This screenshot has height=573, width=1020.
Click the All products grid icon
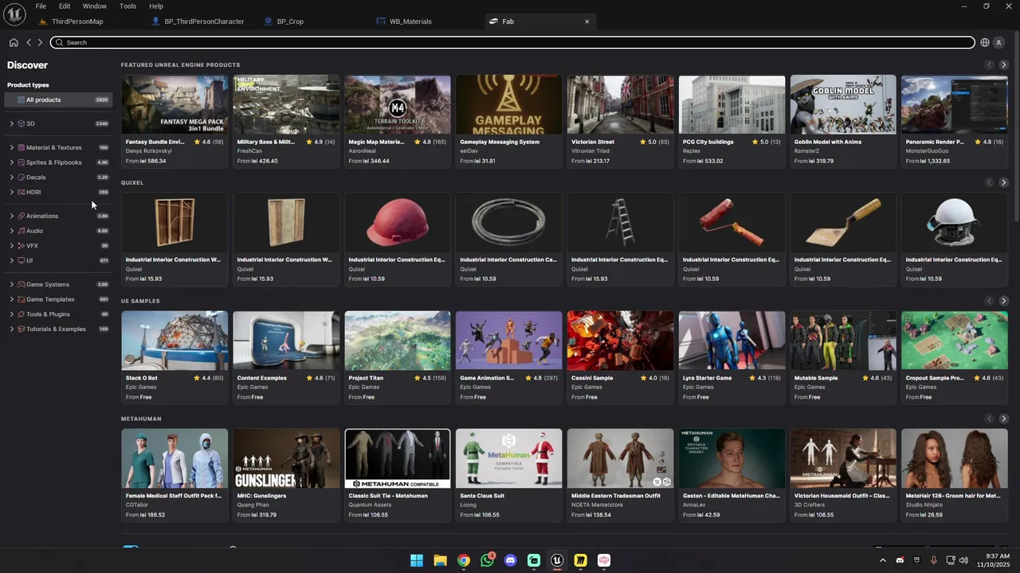tap(21, 99)
